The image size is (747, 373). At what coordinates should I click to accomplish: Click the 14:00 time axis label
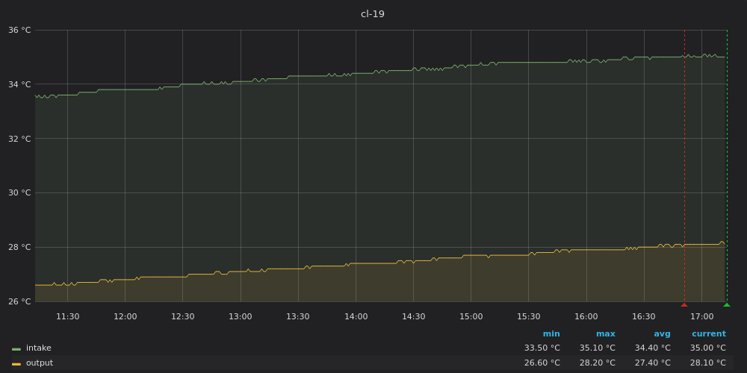(x=356, y=317)
